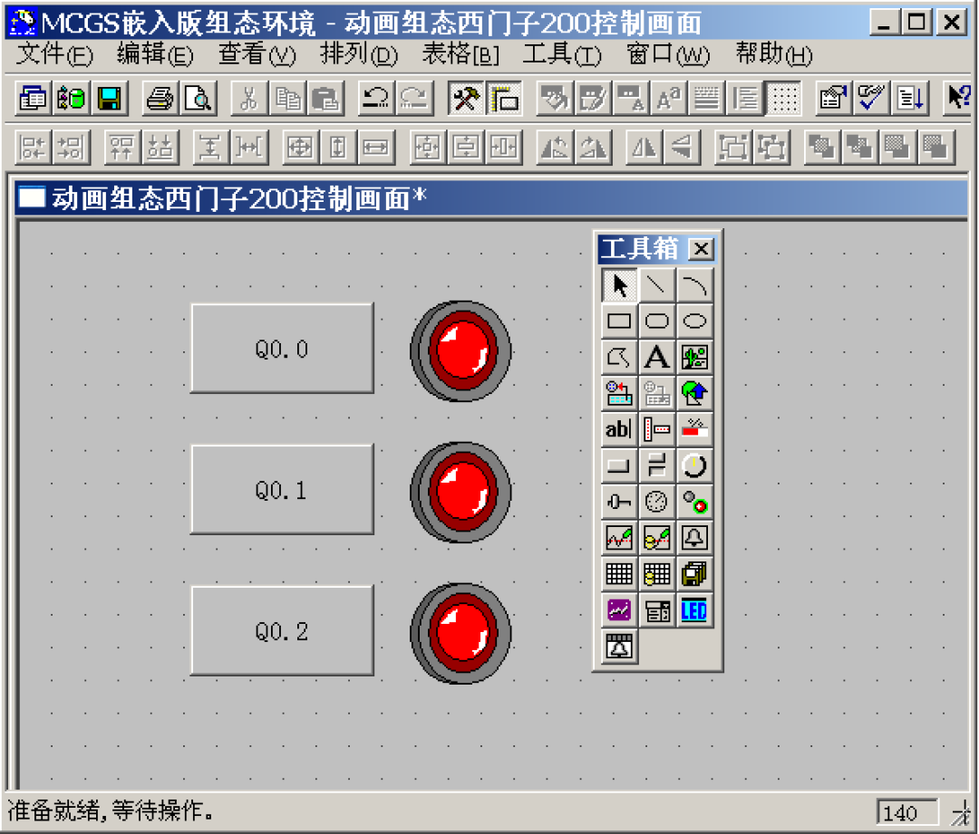Viewport: 979px width, 834px height.
Task: Select the rotary knob input tool
Action: pos(694,465)
